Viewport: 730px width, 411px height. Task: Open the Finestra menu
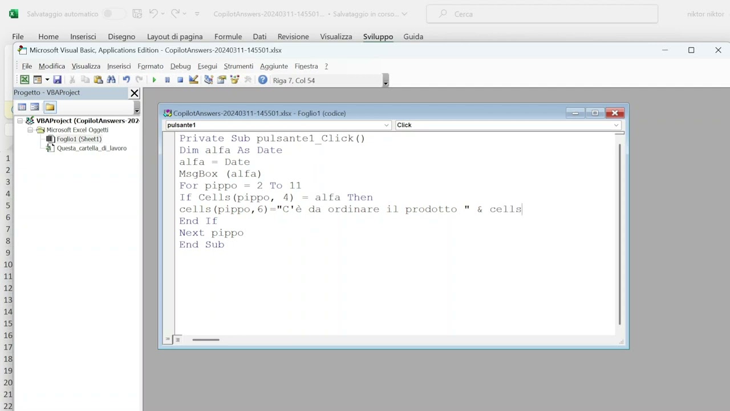pos(306,66)
